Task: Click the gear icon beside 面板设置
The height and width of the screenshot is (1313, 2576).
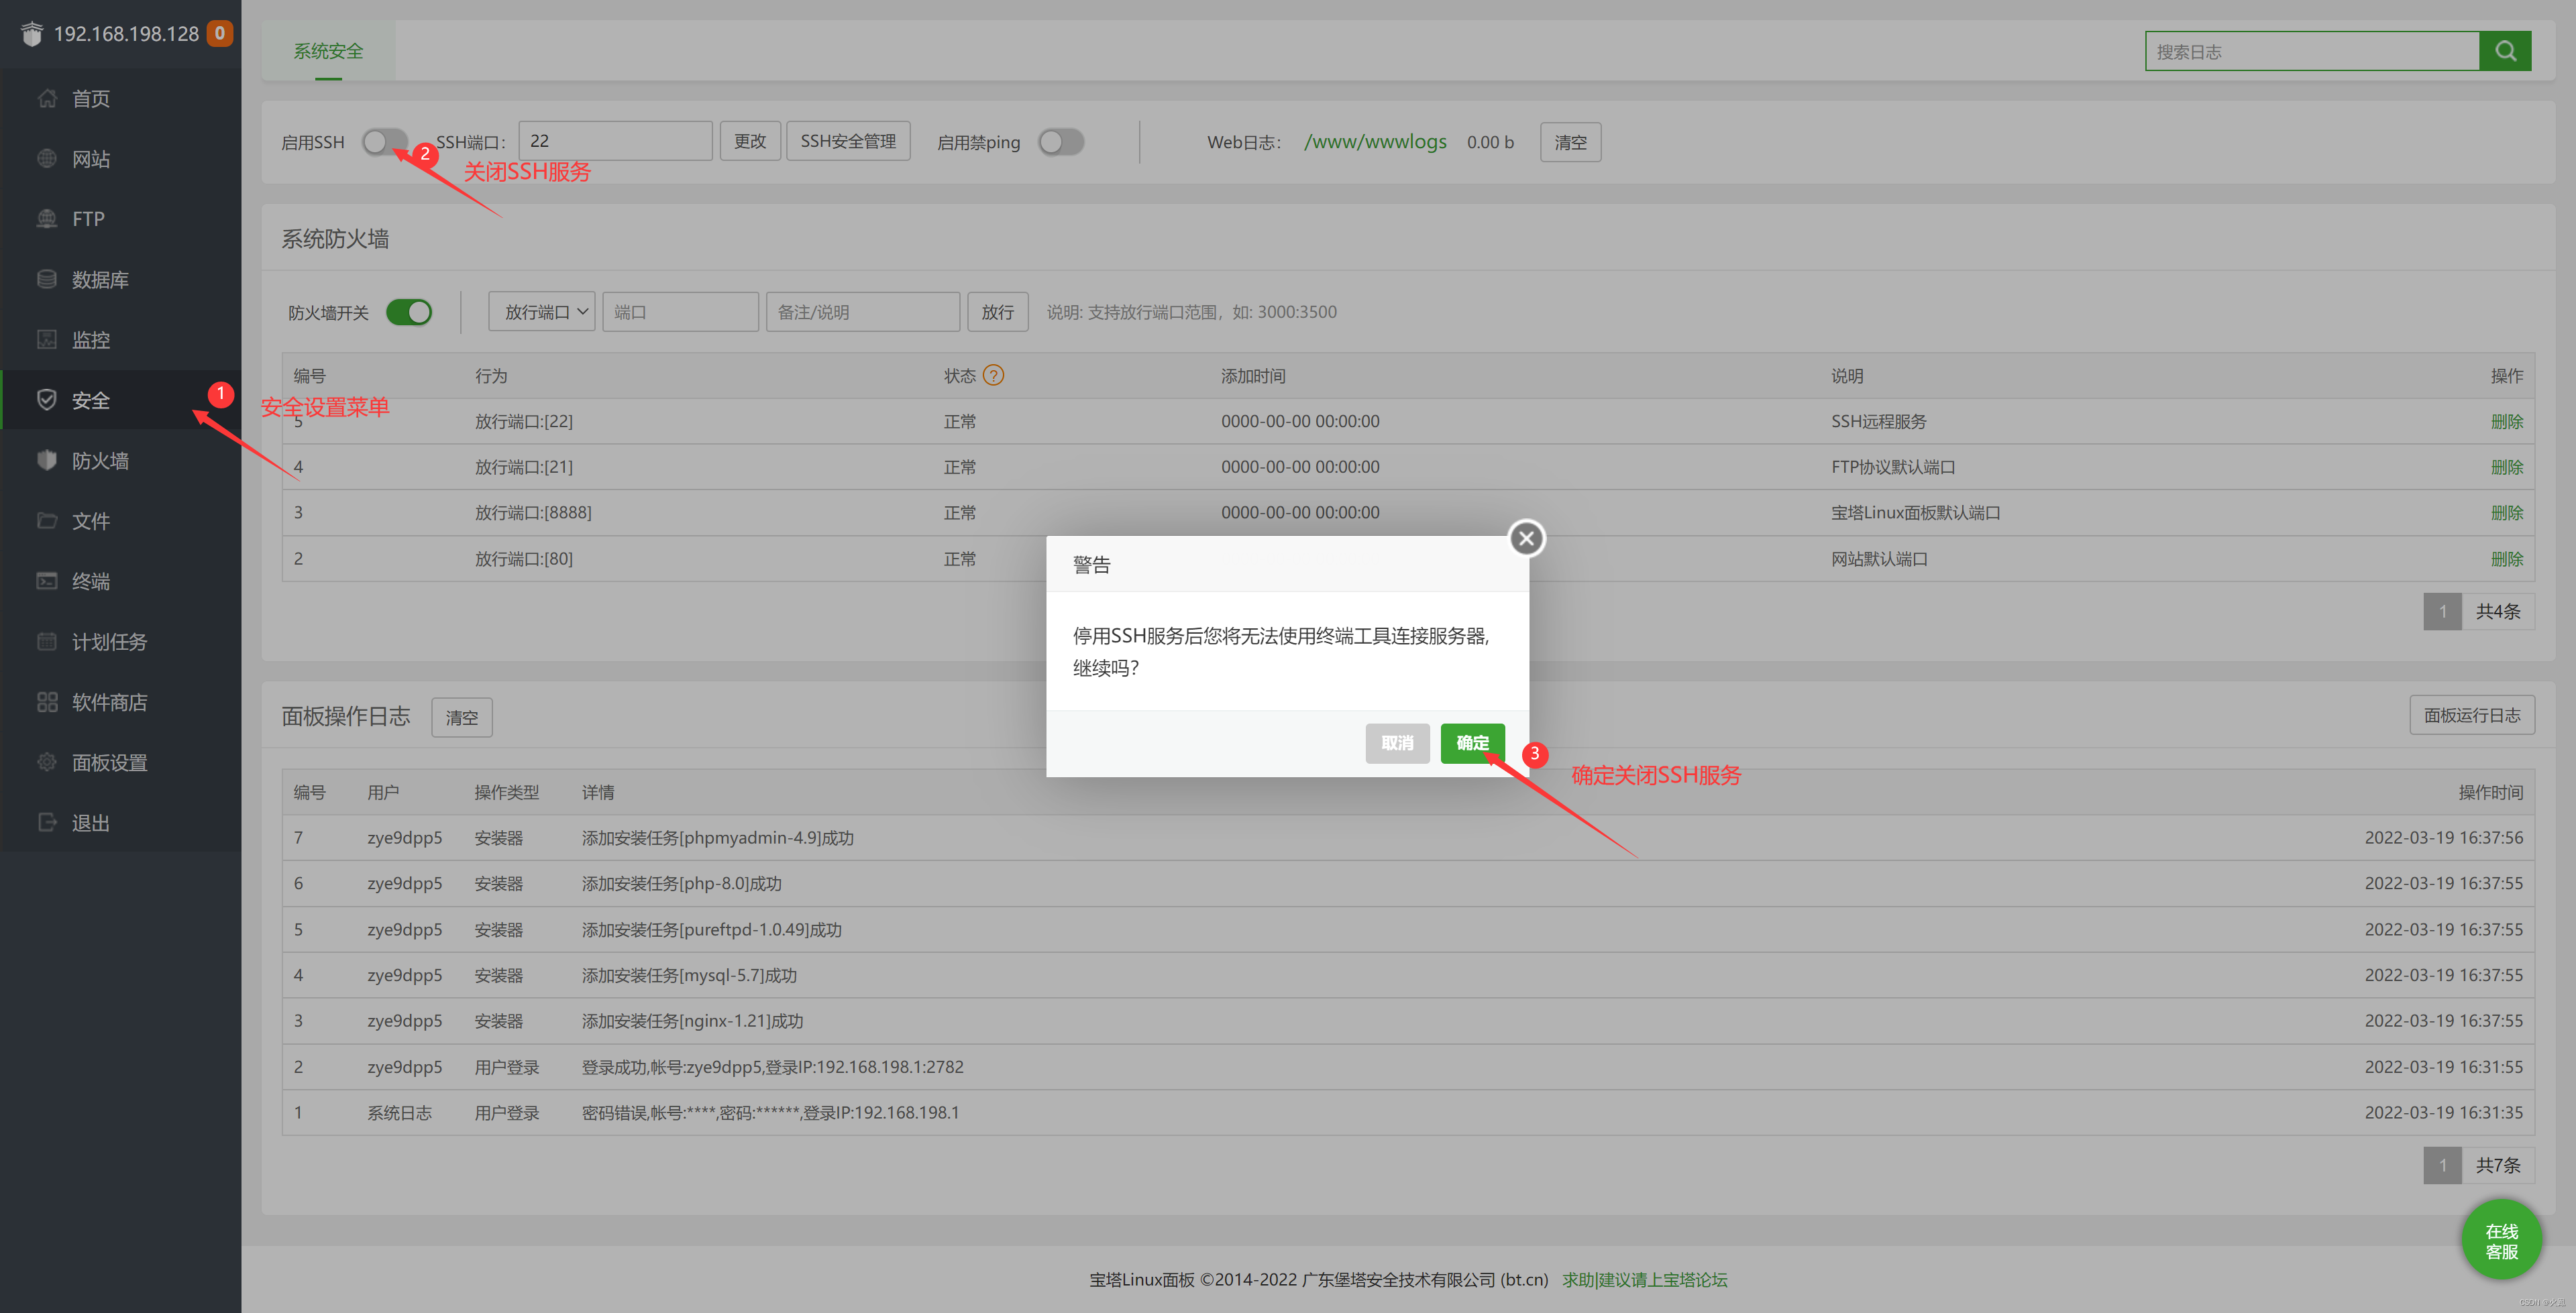Action: coord(47,762)
